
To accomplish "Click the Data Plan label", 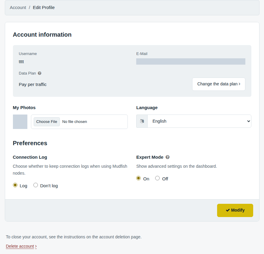I will tap(27, 73).
